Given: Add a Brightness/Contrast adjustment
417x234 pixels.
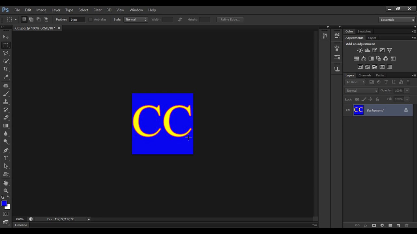Looking at the screenshot, I should pyautogui.click(x=360, y=50).
